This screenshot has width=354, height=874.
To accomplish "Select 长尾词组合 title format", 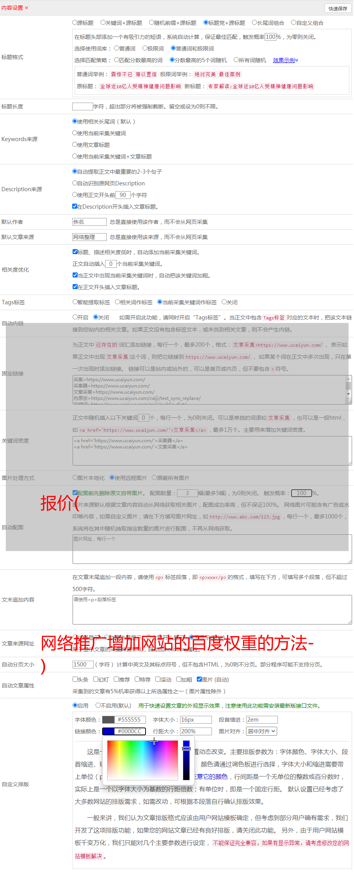I will click(x=255, y=23).
